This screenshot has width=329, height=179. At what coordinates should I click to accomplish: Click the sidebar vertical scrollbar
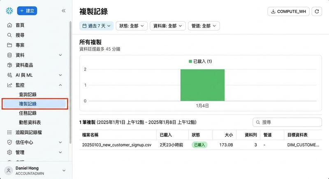pyautogui.click(x=70, y=82)
